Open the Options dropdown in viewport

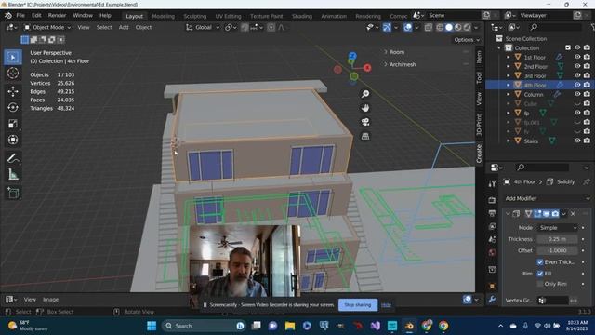pyautogui.click(x=467, y=39)
